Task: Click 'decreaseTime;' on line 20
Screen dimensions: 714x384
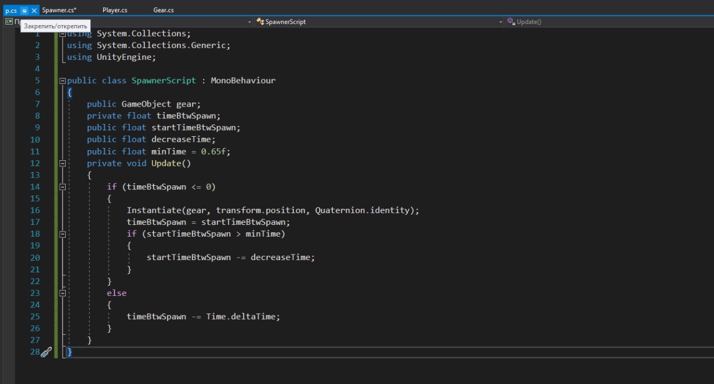Action: [283, 257]
